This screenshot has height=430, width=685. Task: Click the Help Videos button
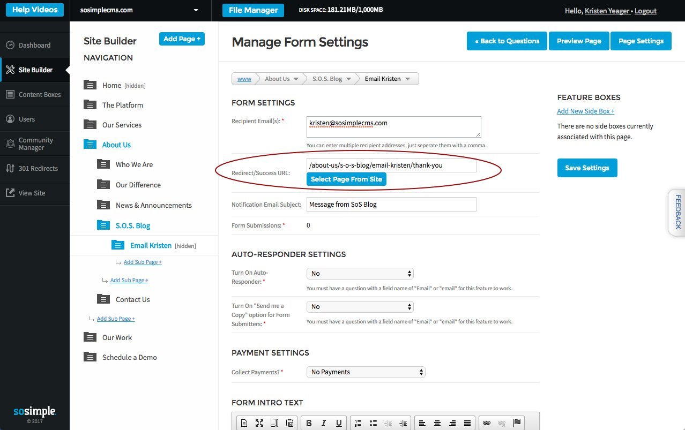pyautogui.click(x=35, y=10)
